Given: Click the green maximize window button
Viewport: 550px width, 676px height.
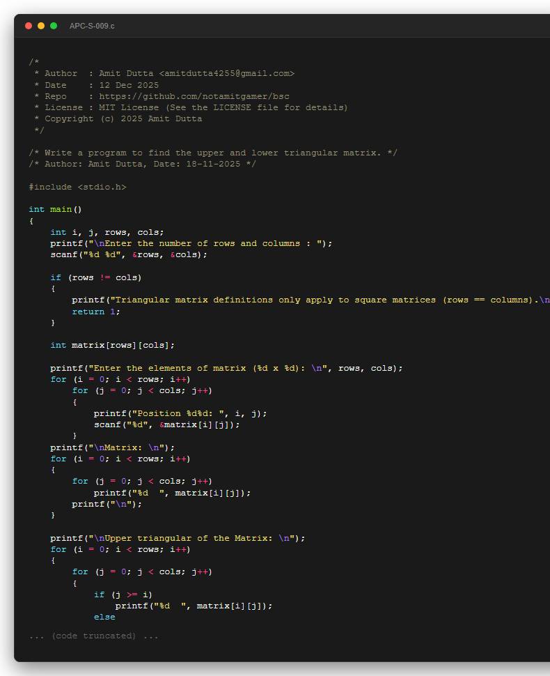Looking at the screenshot, I should click(54, 26).
